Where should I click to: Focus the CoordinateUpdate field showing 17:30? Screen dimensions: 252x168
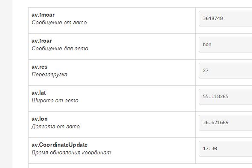pos(225,148)
